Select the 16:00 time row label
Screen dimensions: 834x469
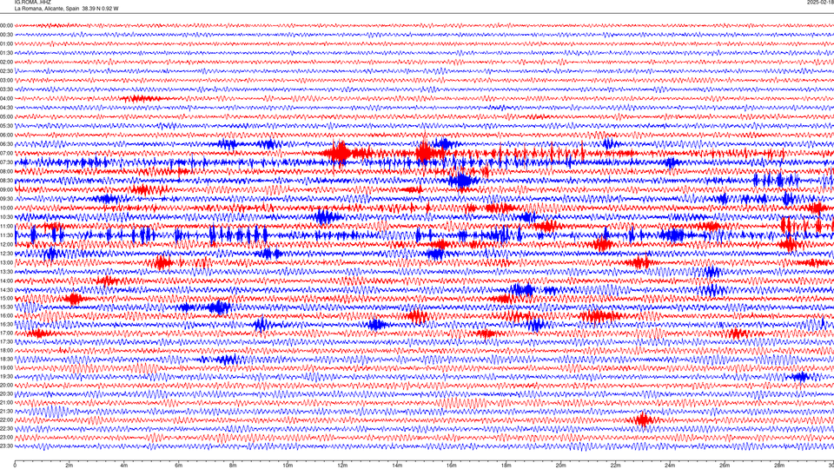coord(6,316)
